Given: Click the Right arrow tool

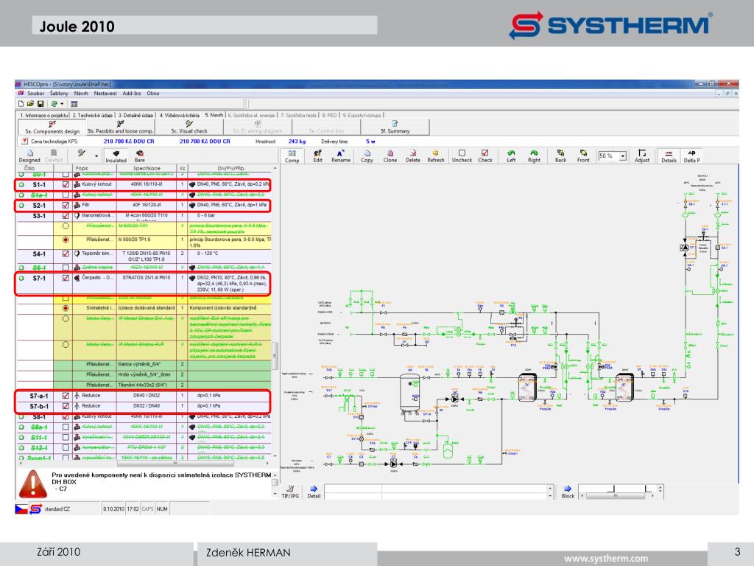Looking at the screenshot, I should pos(535,156).
